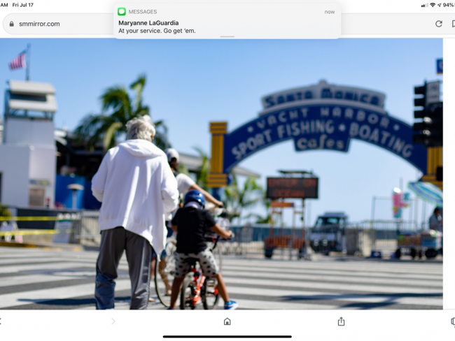Open the share sheet icon
This screenshot has width=455, height=341.
coord(342,321)
